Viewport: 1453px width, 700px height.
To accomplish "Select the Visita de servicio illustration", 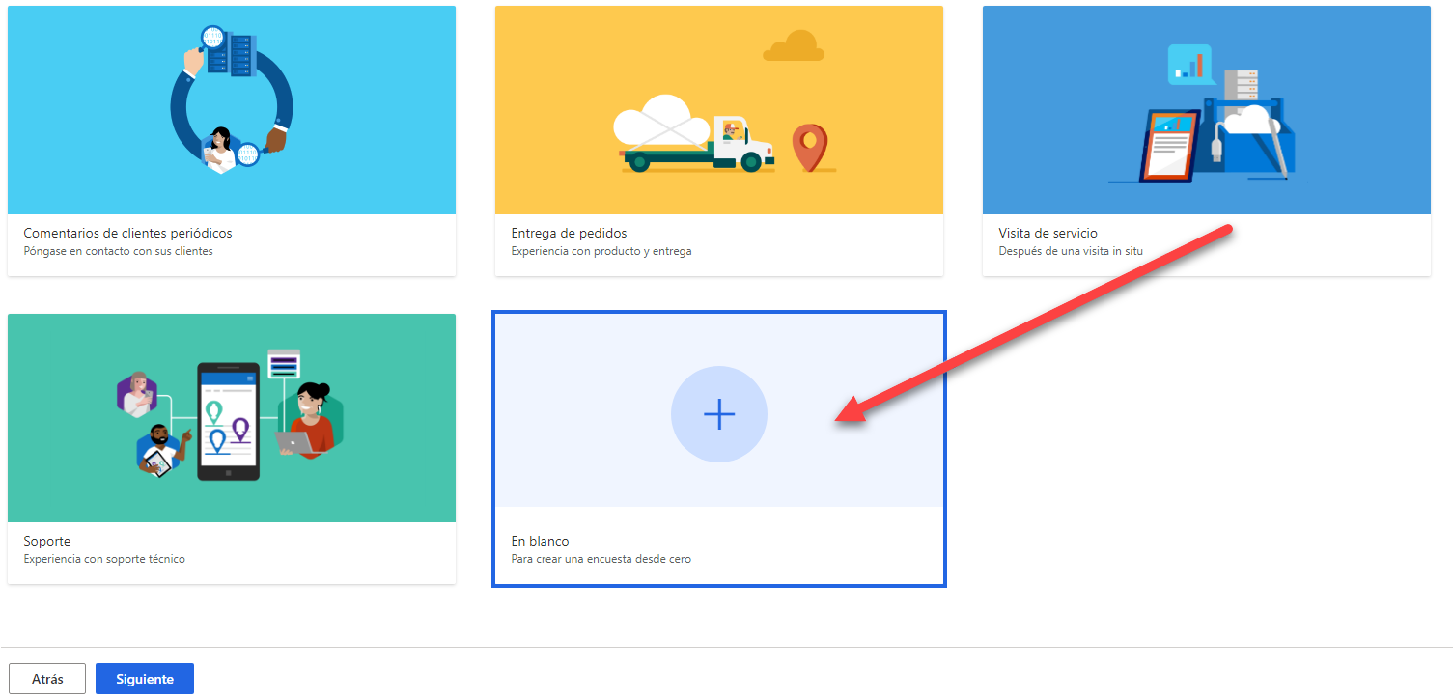I will [1207, 110].
